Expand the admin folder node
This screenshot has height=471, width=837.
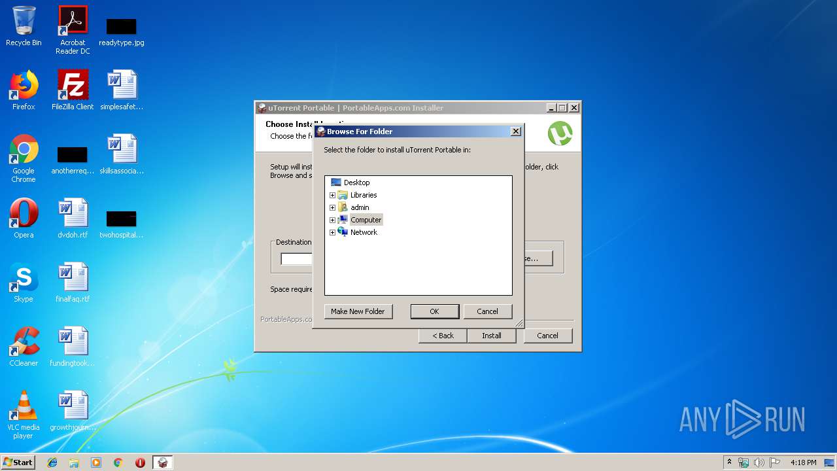coord(332,207)
